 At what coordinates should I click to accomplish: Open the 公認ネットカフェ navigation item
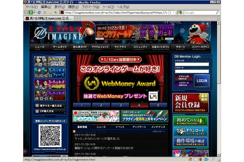click(160, 48)
